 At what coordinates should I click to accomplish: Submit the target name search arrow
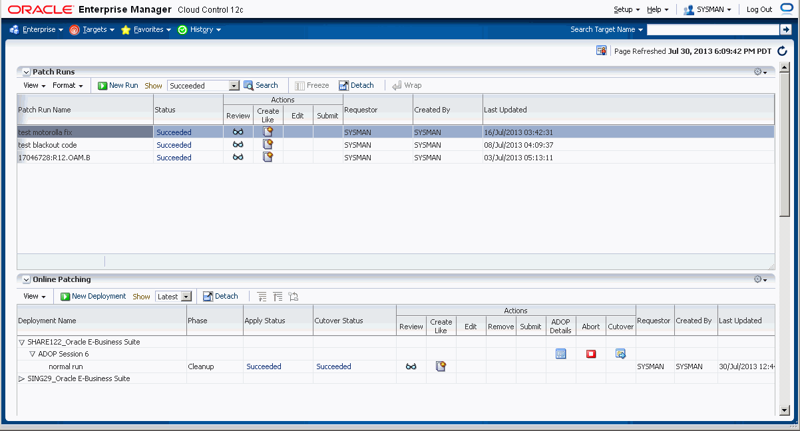[785, 29]
